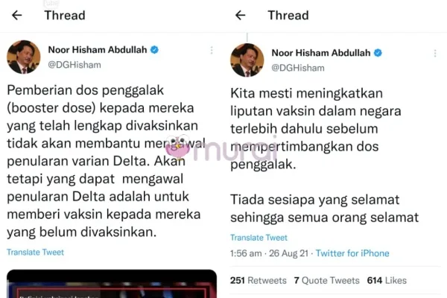The height and width of the screenshot is (298, 447).
Task: Open the @DGHisham handle on the right tweet
Action: point(298,68)
